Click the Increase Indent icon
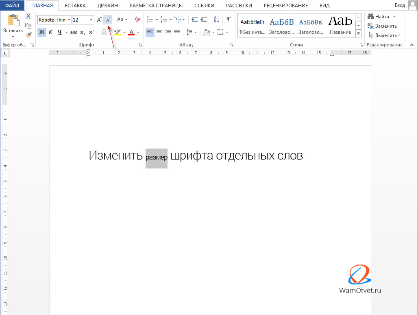This screenshot has width=418, height=315. (x=204, y=20)
